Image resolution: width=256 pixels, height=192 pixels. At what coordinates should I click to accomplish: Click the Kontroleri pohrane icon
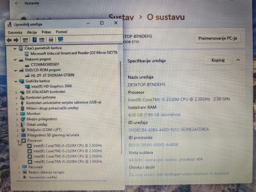[22, 98]
